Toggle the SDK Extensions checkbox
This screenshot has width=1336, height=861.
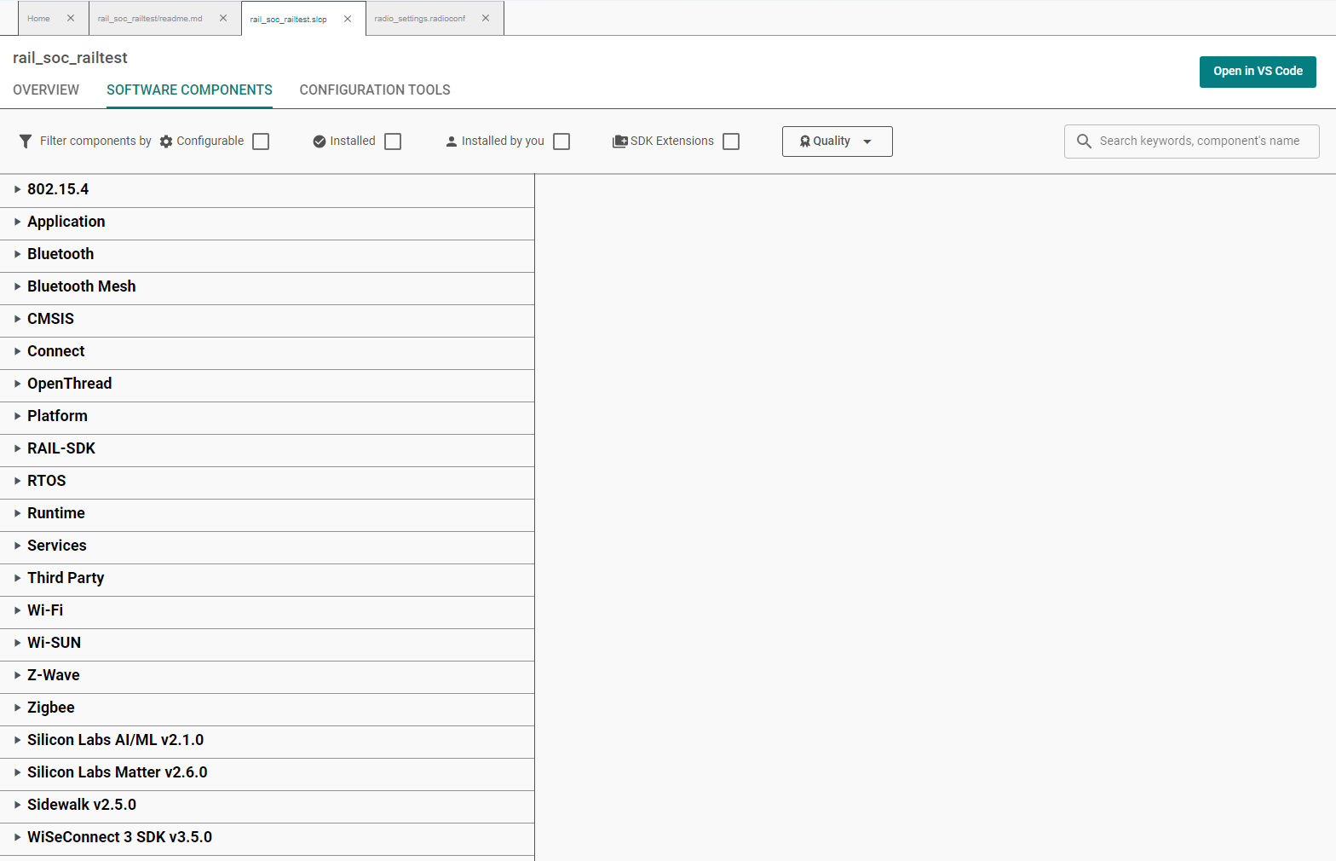(x=731, y=142)
